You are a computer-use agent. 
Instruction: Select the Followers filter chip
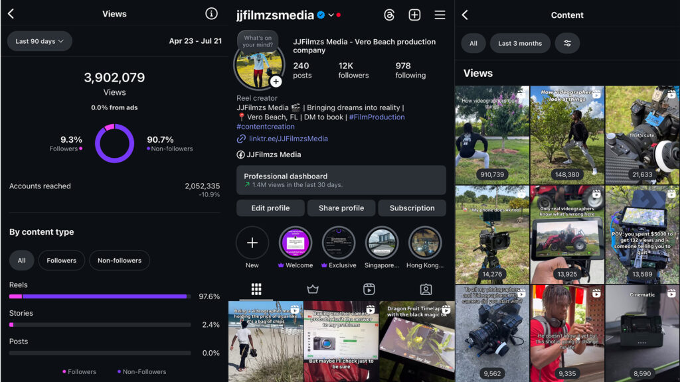point(61,261)
